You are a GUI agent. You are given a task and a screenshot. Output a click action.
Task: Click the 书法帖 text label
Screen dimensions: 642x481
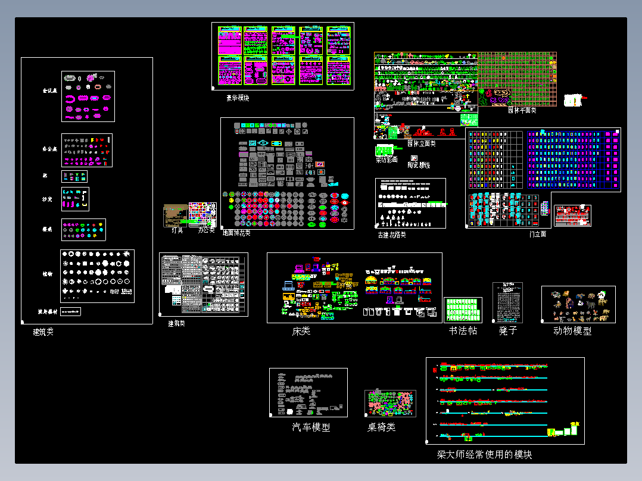pyautogui.click(x=463, y=331)
